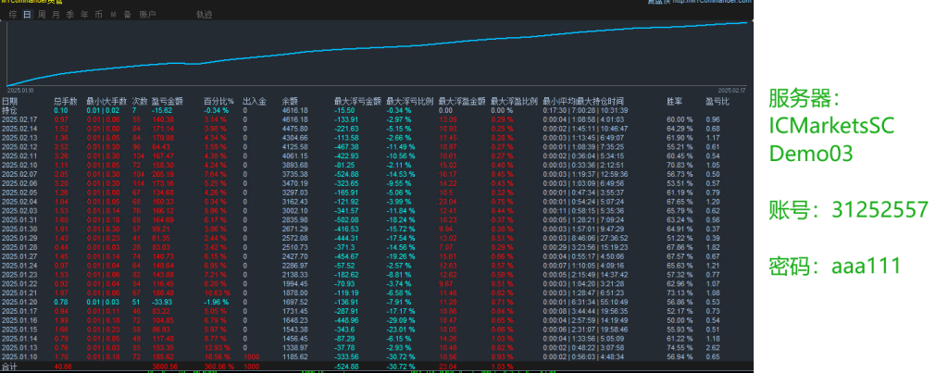Select the 2025.01.29 date row
The height and width of the screenshot is (373, 948).
click(x=377, y=238)
